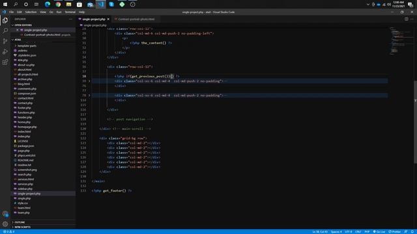Screen dimensions: 417x234
Task: Click the Go Live status bar button
Action: pyautogui.click(x=379, y=232)
